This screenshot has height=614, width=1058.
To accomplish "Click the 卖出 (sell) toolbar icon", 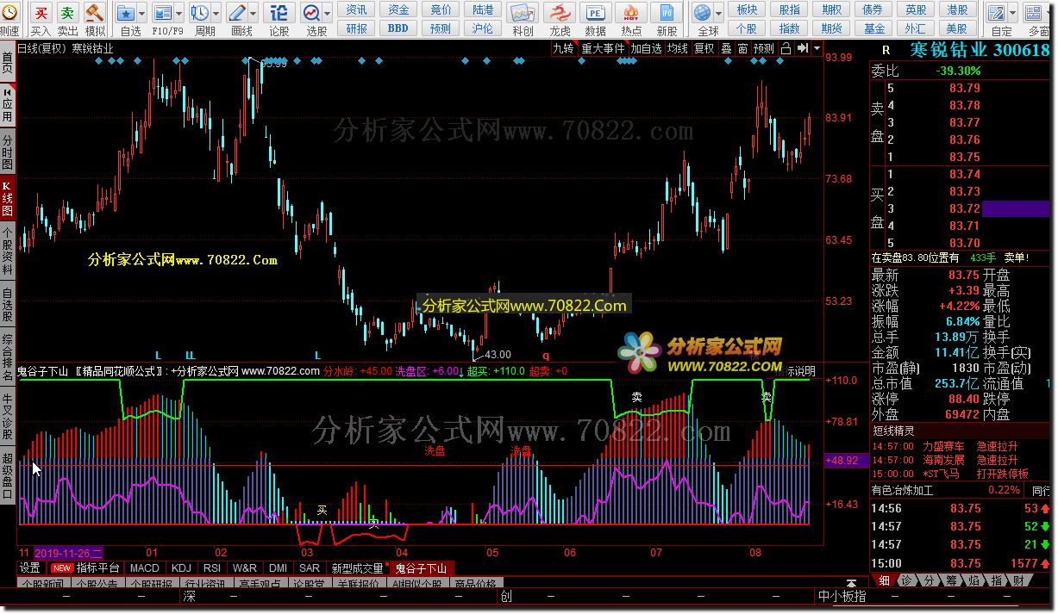I will click(67, 14).
